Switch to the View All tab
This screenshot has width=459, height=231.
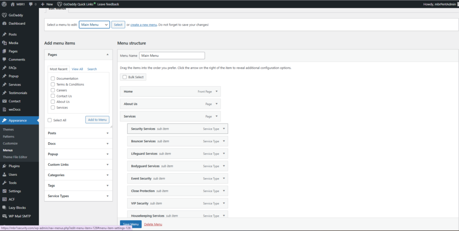(78, 69)
